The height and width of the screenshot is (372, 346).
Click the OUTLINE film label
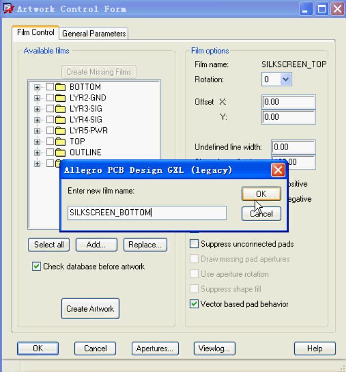86,153
